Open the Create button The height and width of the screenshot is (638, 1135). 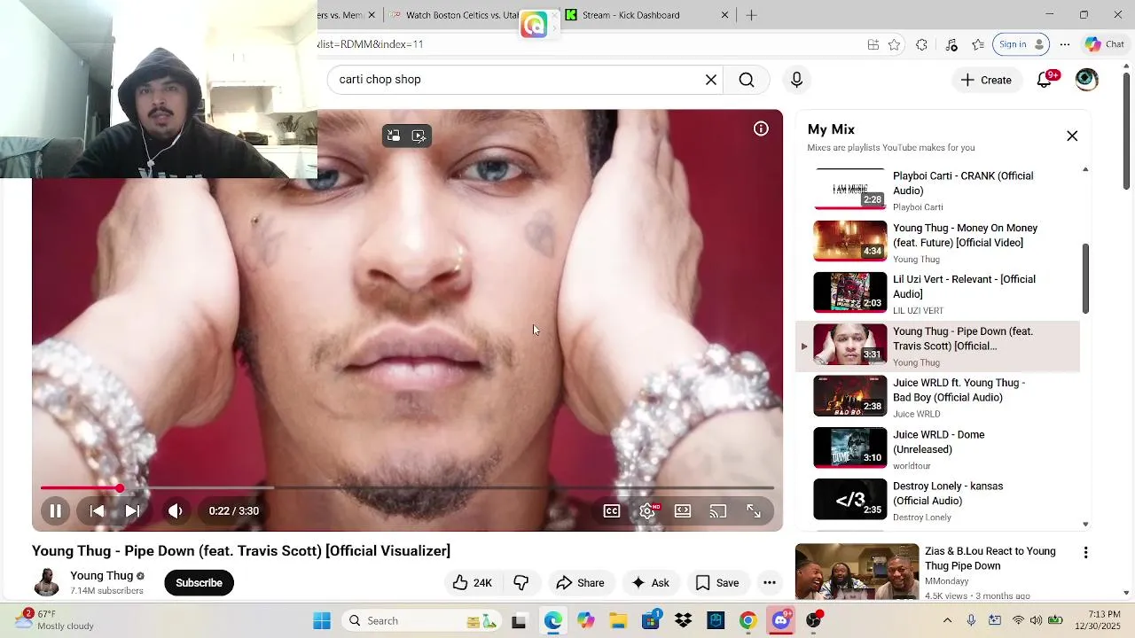pyautogui.click(x=986, y=80)
